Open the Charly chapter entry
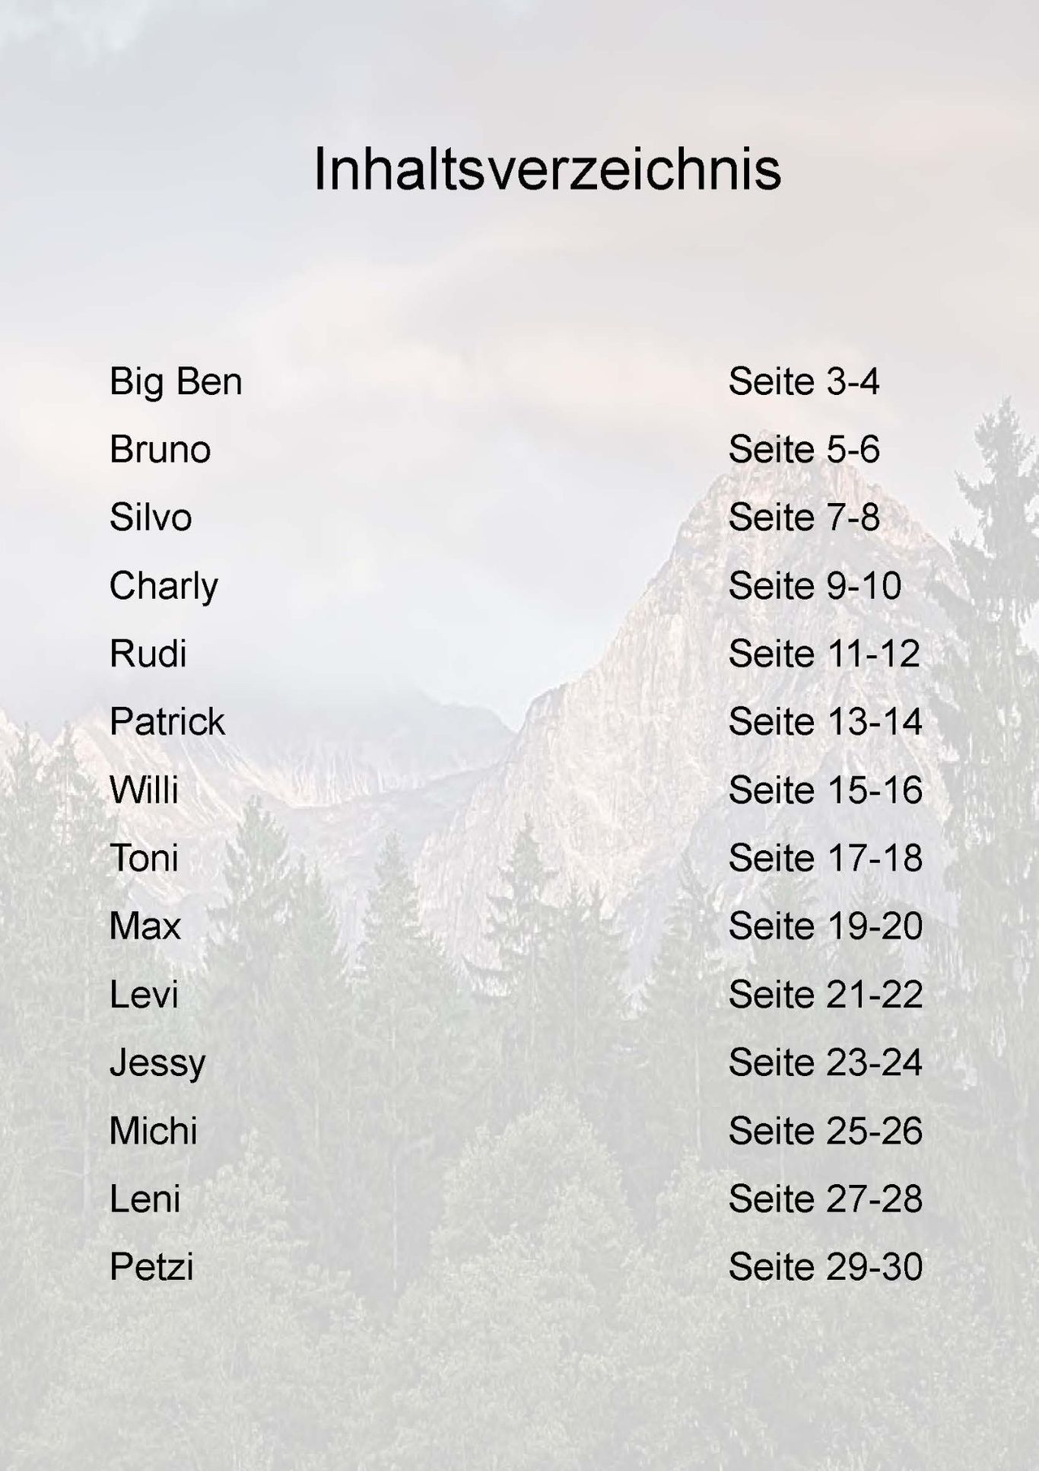 tap(164, 586)
